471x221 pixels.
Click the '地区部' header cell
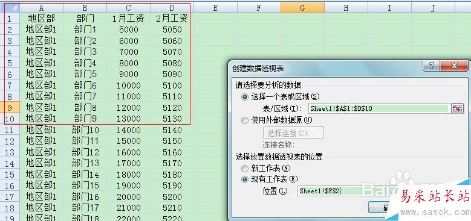[x=42, y=19]
